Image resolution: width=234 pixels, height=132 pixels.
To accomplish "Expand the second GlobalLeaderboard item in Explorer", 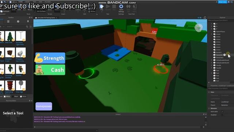I will 212,63.
